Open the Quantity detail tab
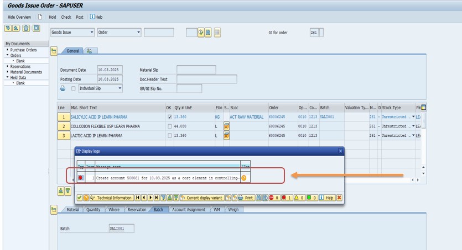The width and height of the screenshot is (462, 250). (93, 210)
